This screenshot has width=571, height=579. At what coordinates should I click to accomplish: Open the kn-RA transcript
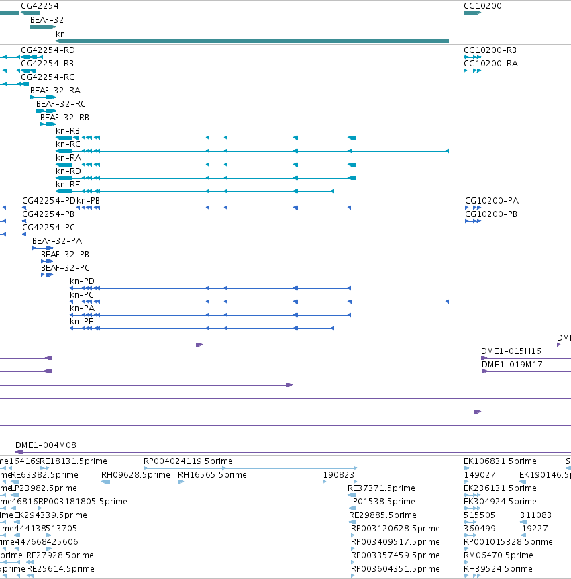coord(206,165)
